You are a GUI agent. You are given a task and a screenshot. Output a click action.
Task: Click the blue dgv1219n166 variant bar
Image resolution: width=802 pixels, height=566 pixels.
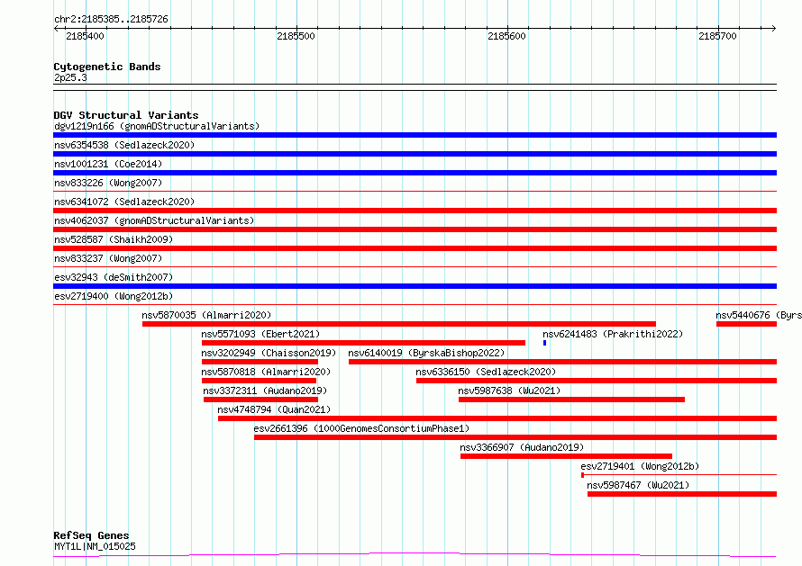pyautogui.click(x=415, y=135)
